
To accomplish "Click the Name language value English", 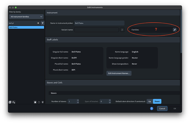I will (x=135, y=52).
